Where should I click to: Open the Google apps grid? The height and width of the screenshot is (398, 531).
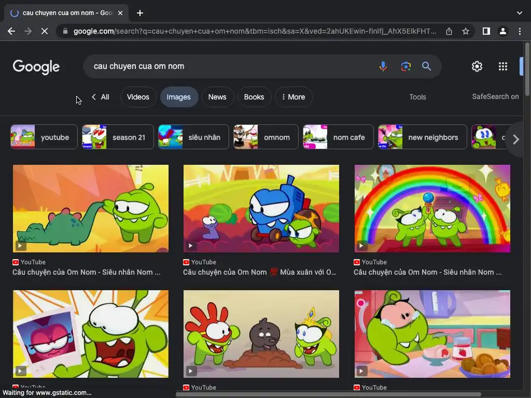[x=503, y=66]
